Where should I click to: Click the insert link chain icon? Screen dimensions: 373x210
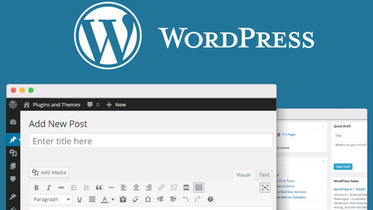tap(161, 188)
